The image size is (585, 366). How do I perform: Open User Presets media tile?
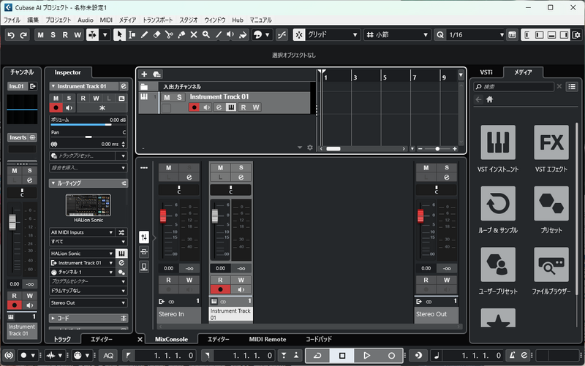click(x=498, y=264)
